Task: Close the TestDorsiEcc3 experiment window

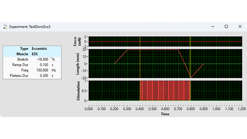Action: click(240, 27)
